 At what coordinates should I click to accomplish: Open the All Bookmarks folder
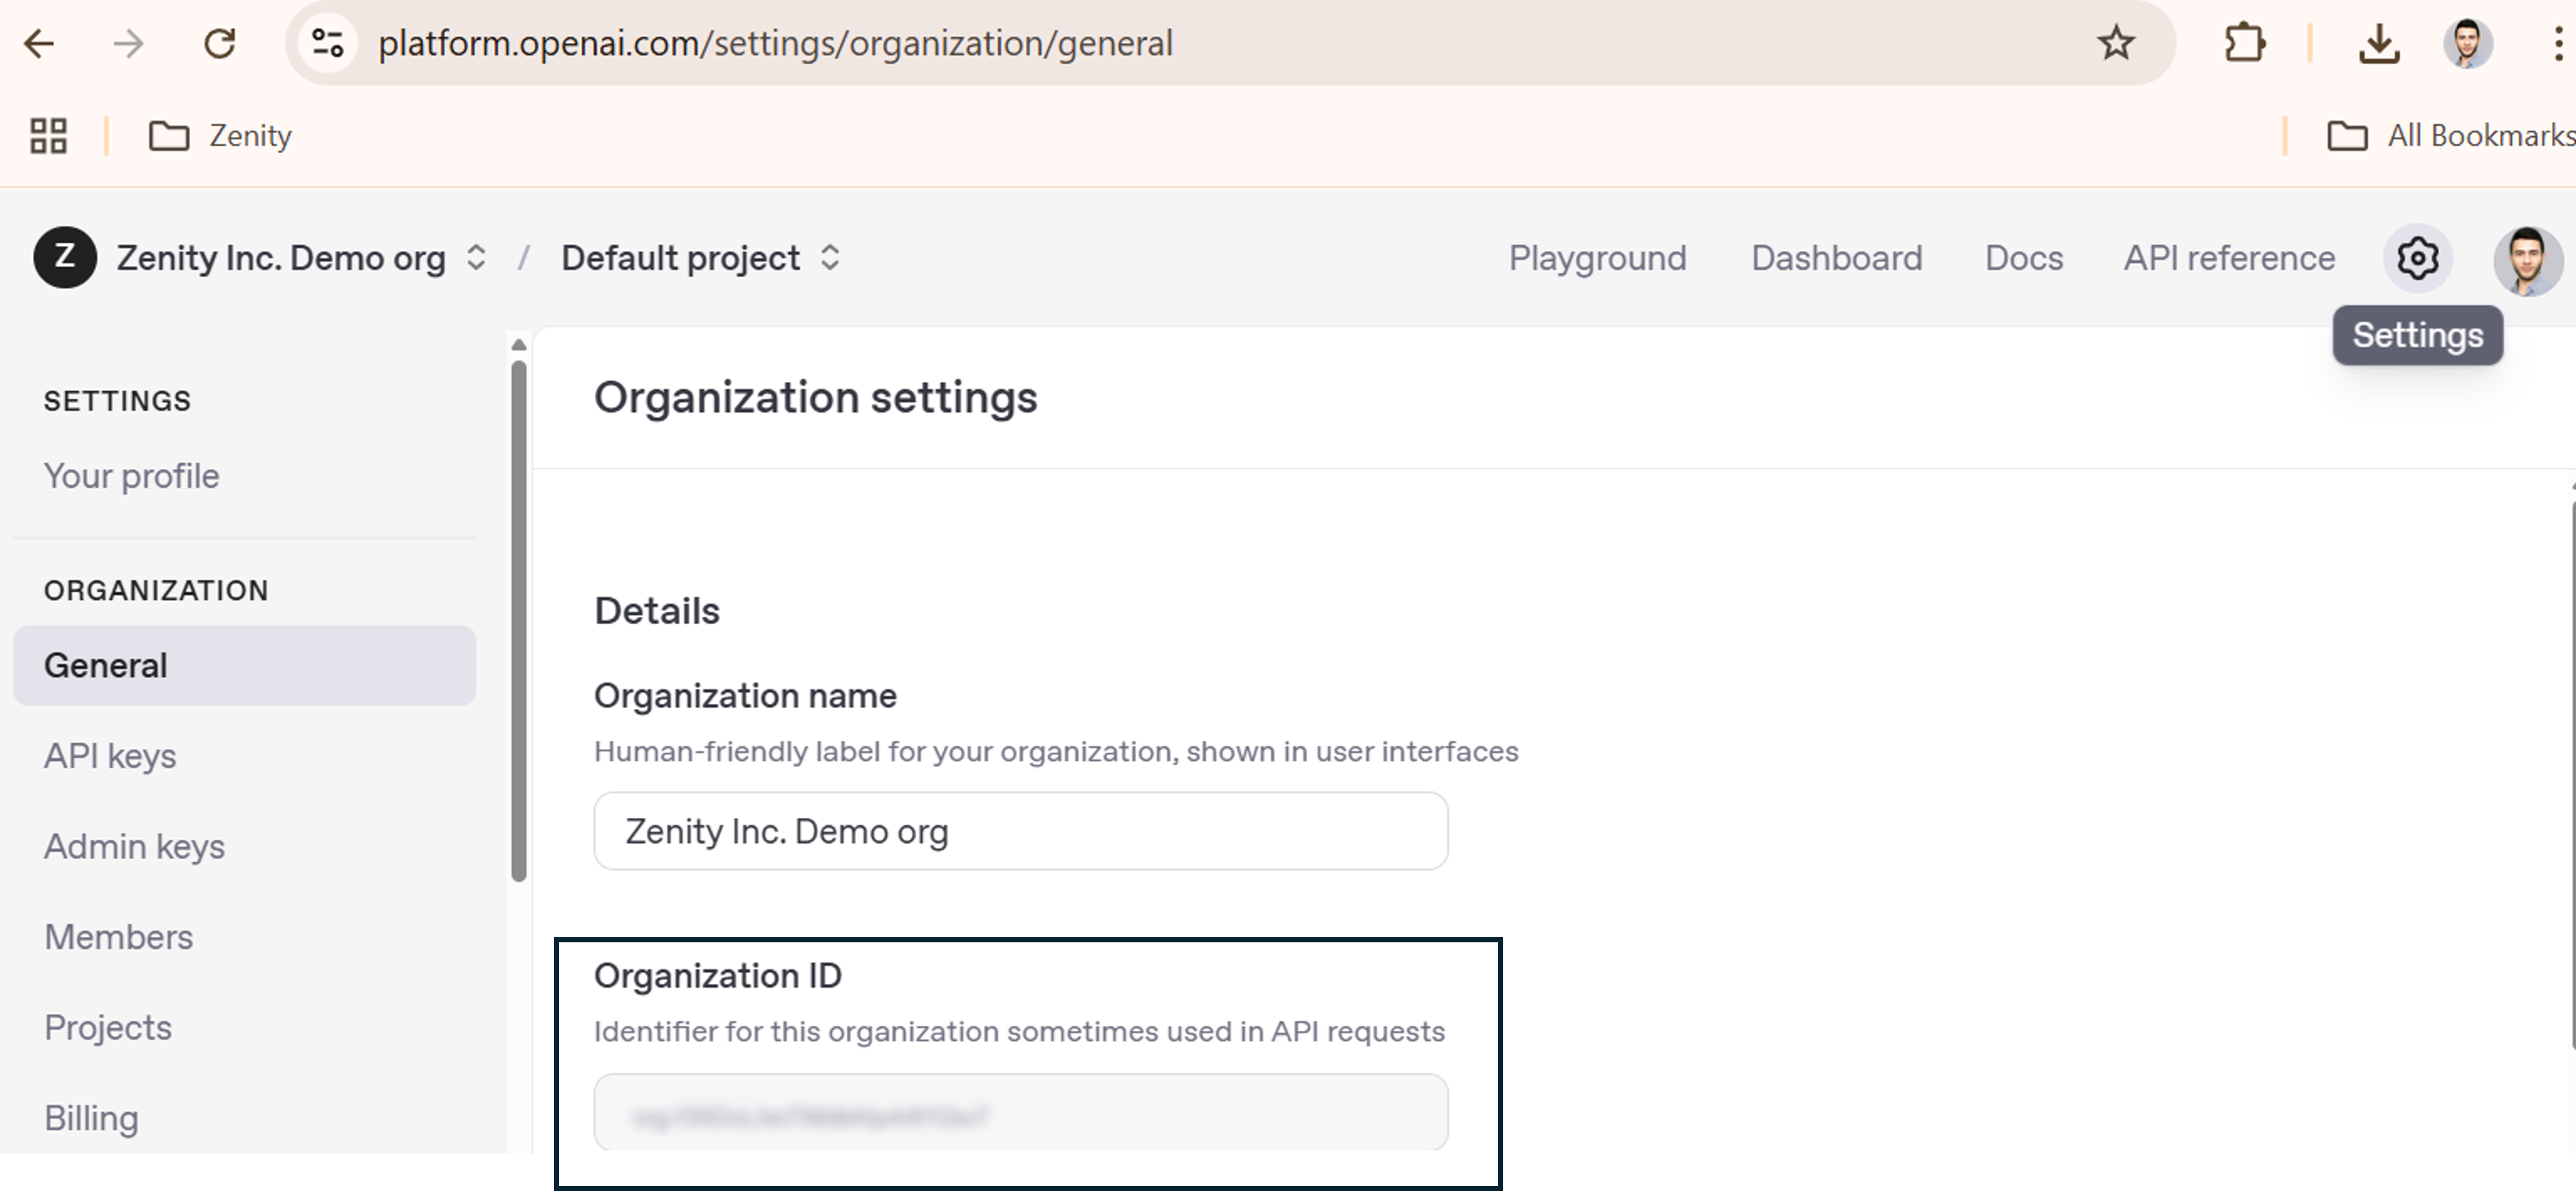(2450, 136)
